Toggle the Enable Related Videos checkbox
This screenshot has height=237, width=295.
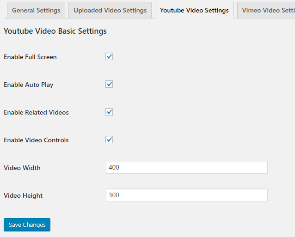[110, 112]
